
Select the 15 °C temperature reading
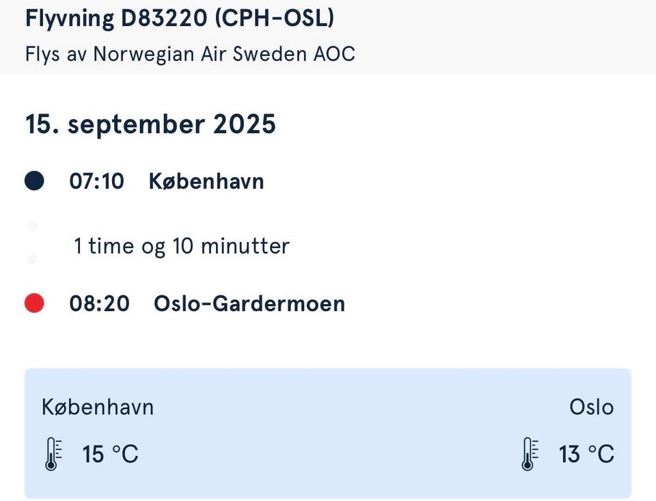(x=110, y=454)
